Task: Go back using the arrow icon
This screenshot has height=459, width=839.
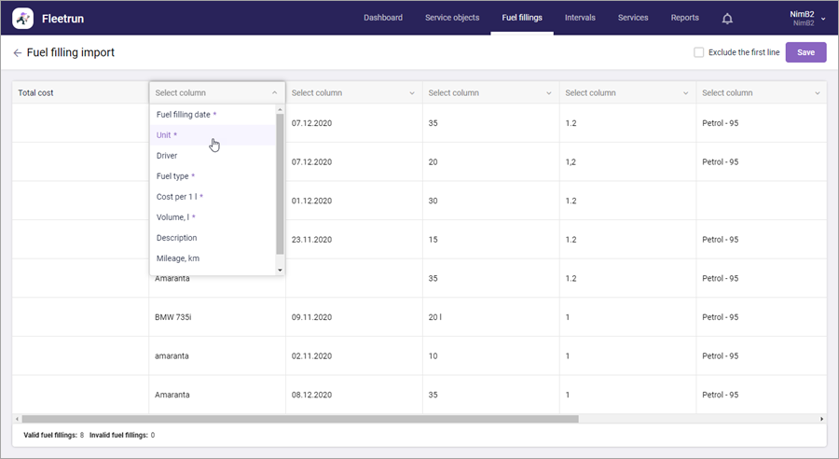Action: (x=18, y=53)
